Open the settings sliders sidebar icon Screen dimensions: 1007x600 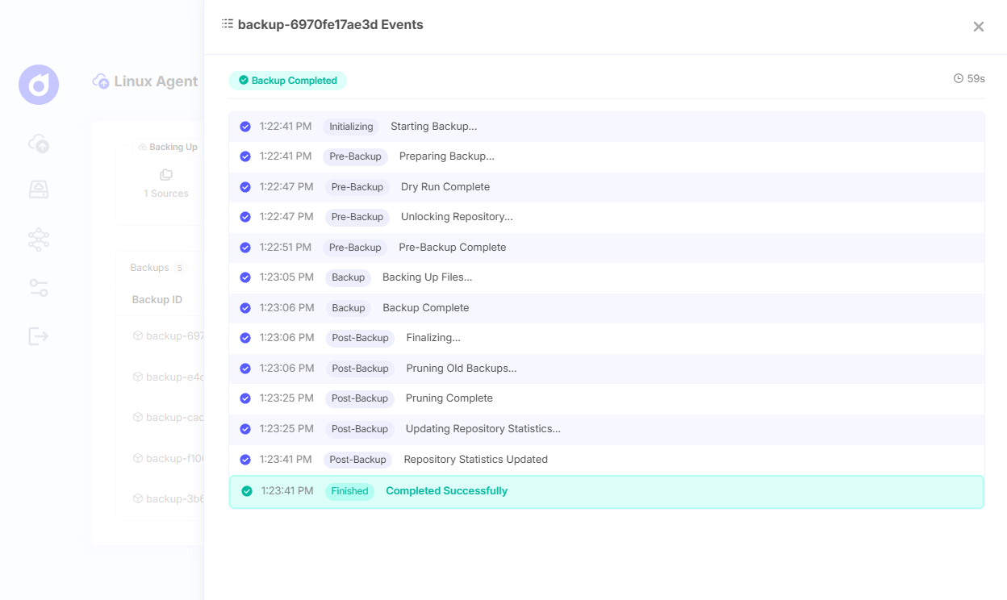[x=39, y=288]
